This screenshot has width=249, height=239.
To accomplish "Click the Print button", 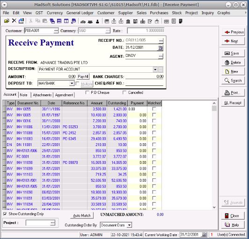I will (233, 93).
